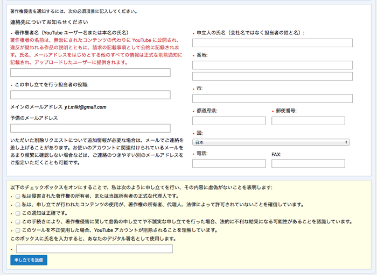The width and height of the screenshot is (377, 275).
Task: Click the 予備のメールアドレス input box
Action: pyautogui.click(x=90, y=128)
